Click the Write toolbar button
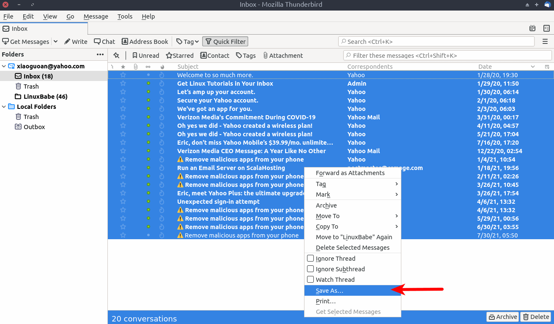Image resolution: width=554 pixels, height=324 pixels. tap(76, 41)
